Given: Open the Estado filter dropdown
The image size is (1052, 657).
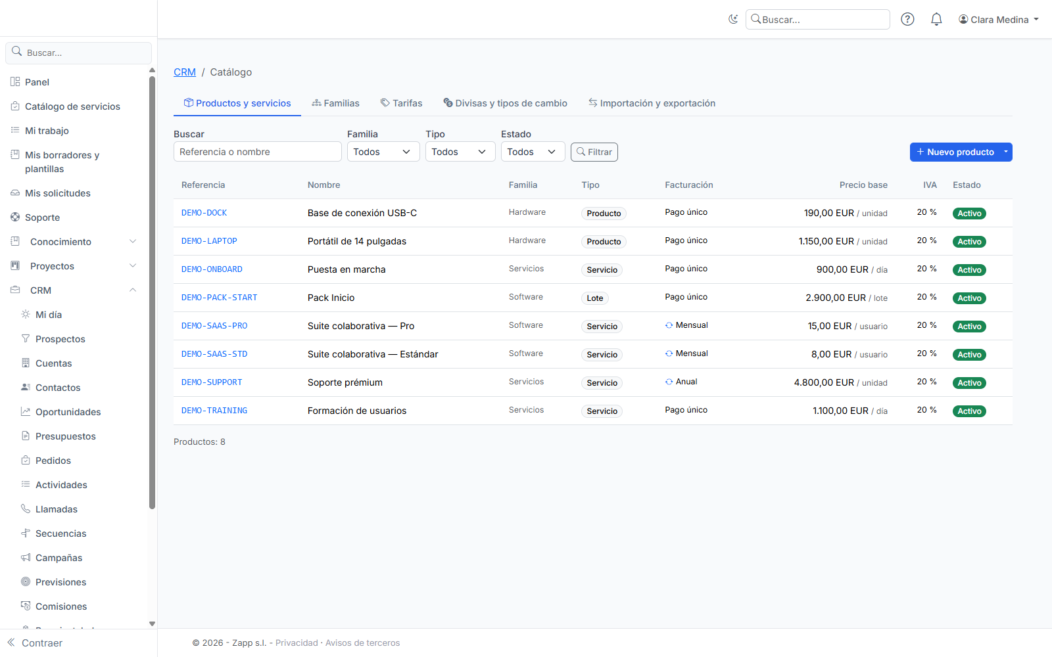Looking at the screenshot, I should [533, 152].
